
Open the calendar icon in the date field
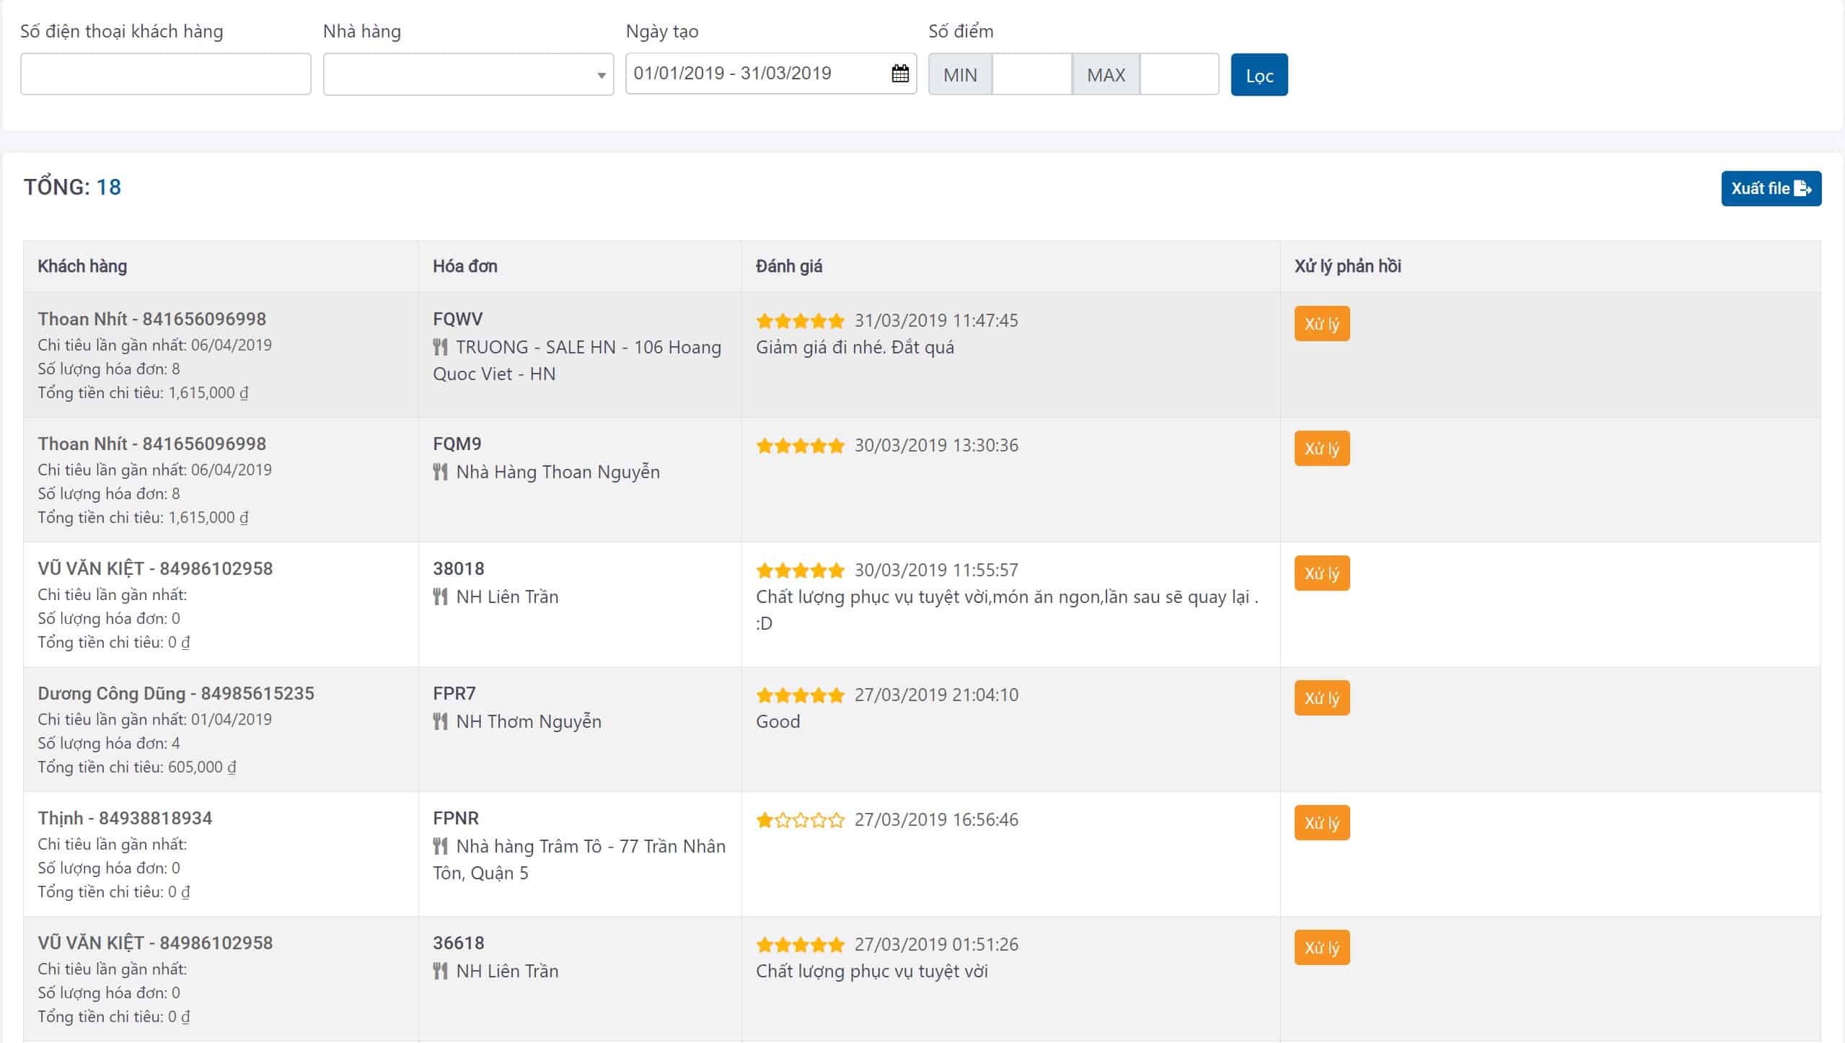(899, 74)
